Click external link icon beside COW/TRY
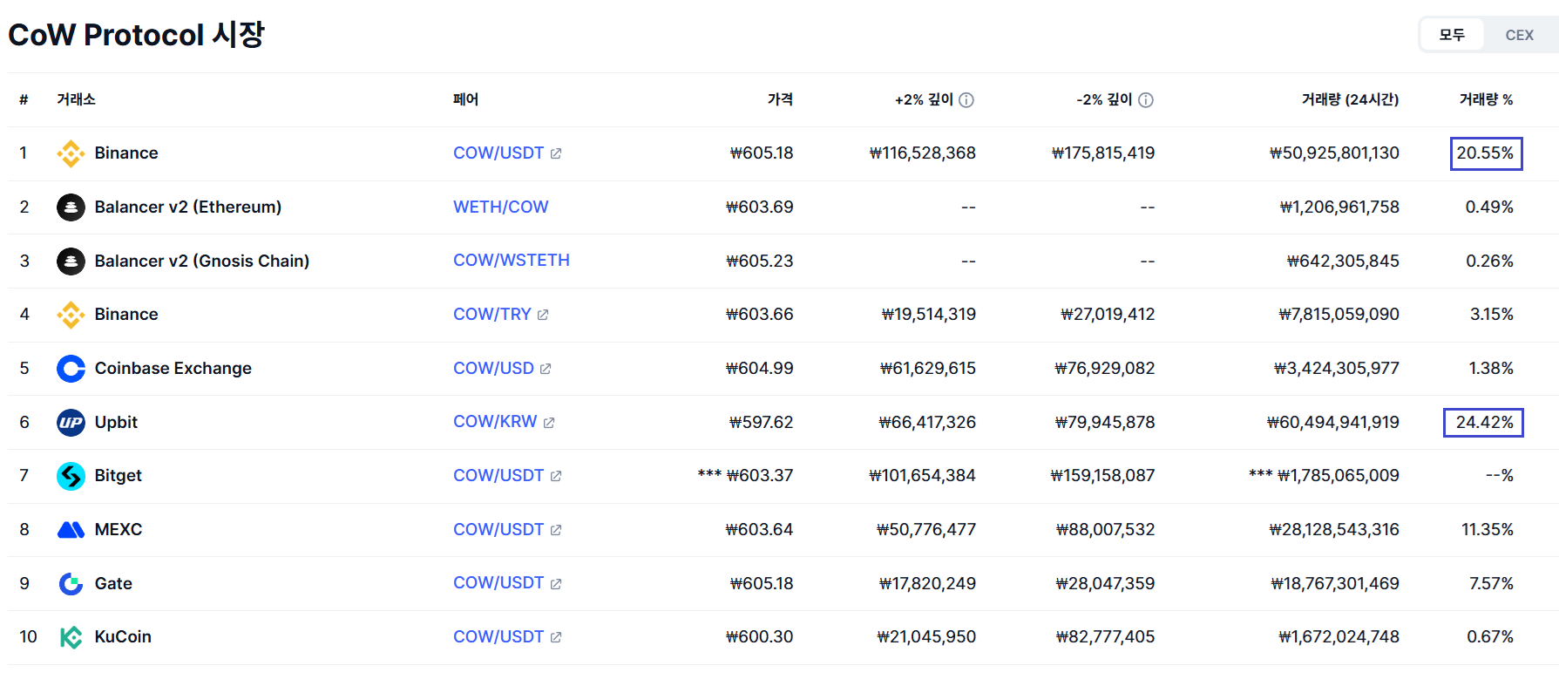This screenshot has height=686, width=1559. tap(543, 315)
